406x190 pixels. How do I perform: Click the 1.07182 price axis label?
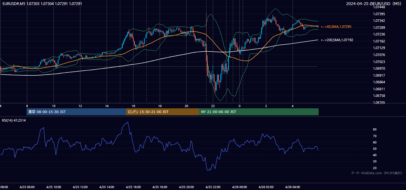379,41
